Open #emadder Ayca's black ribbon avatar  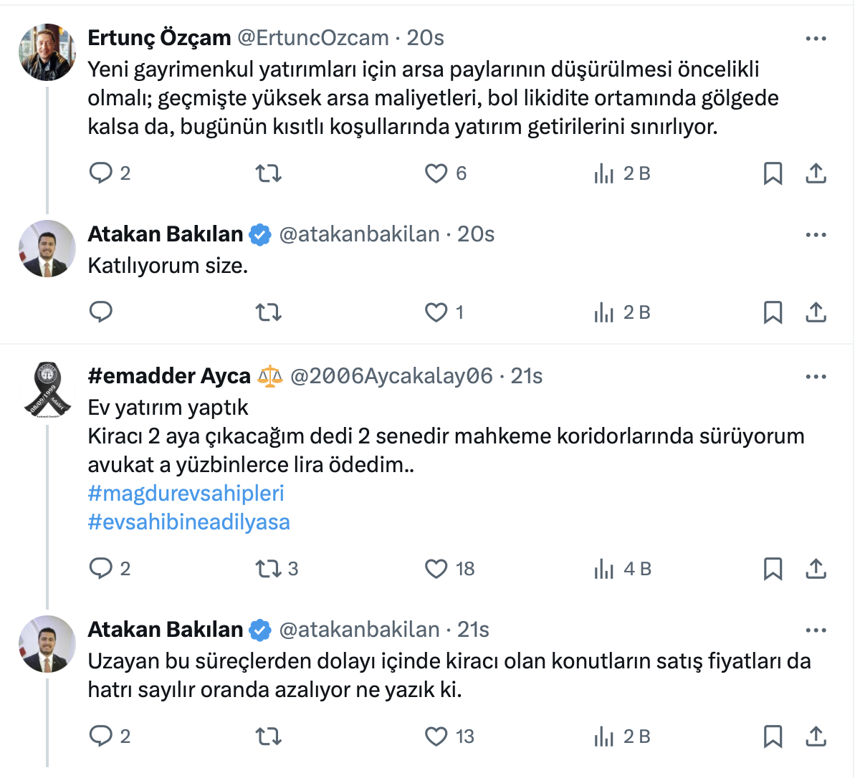[47, 390]
